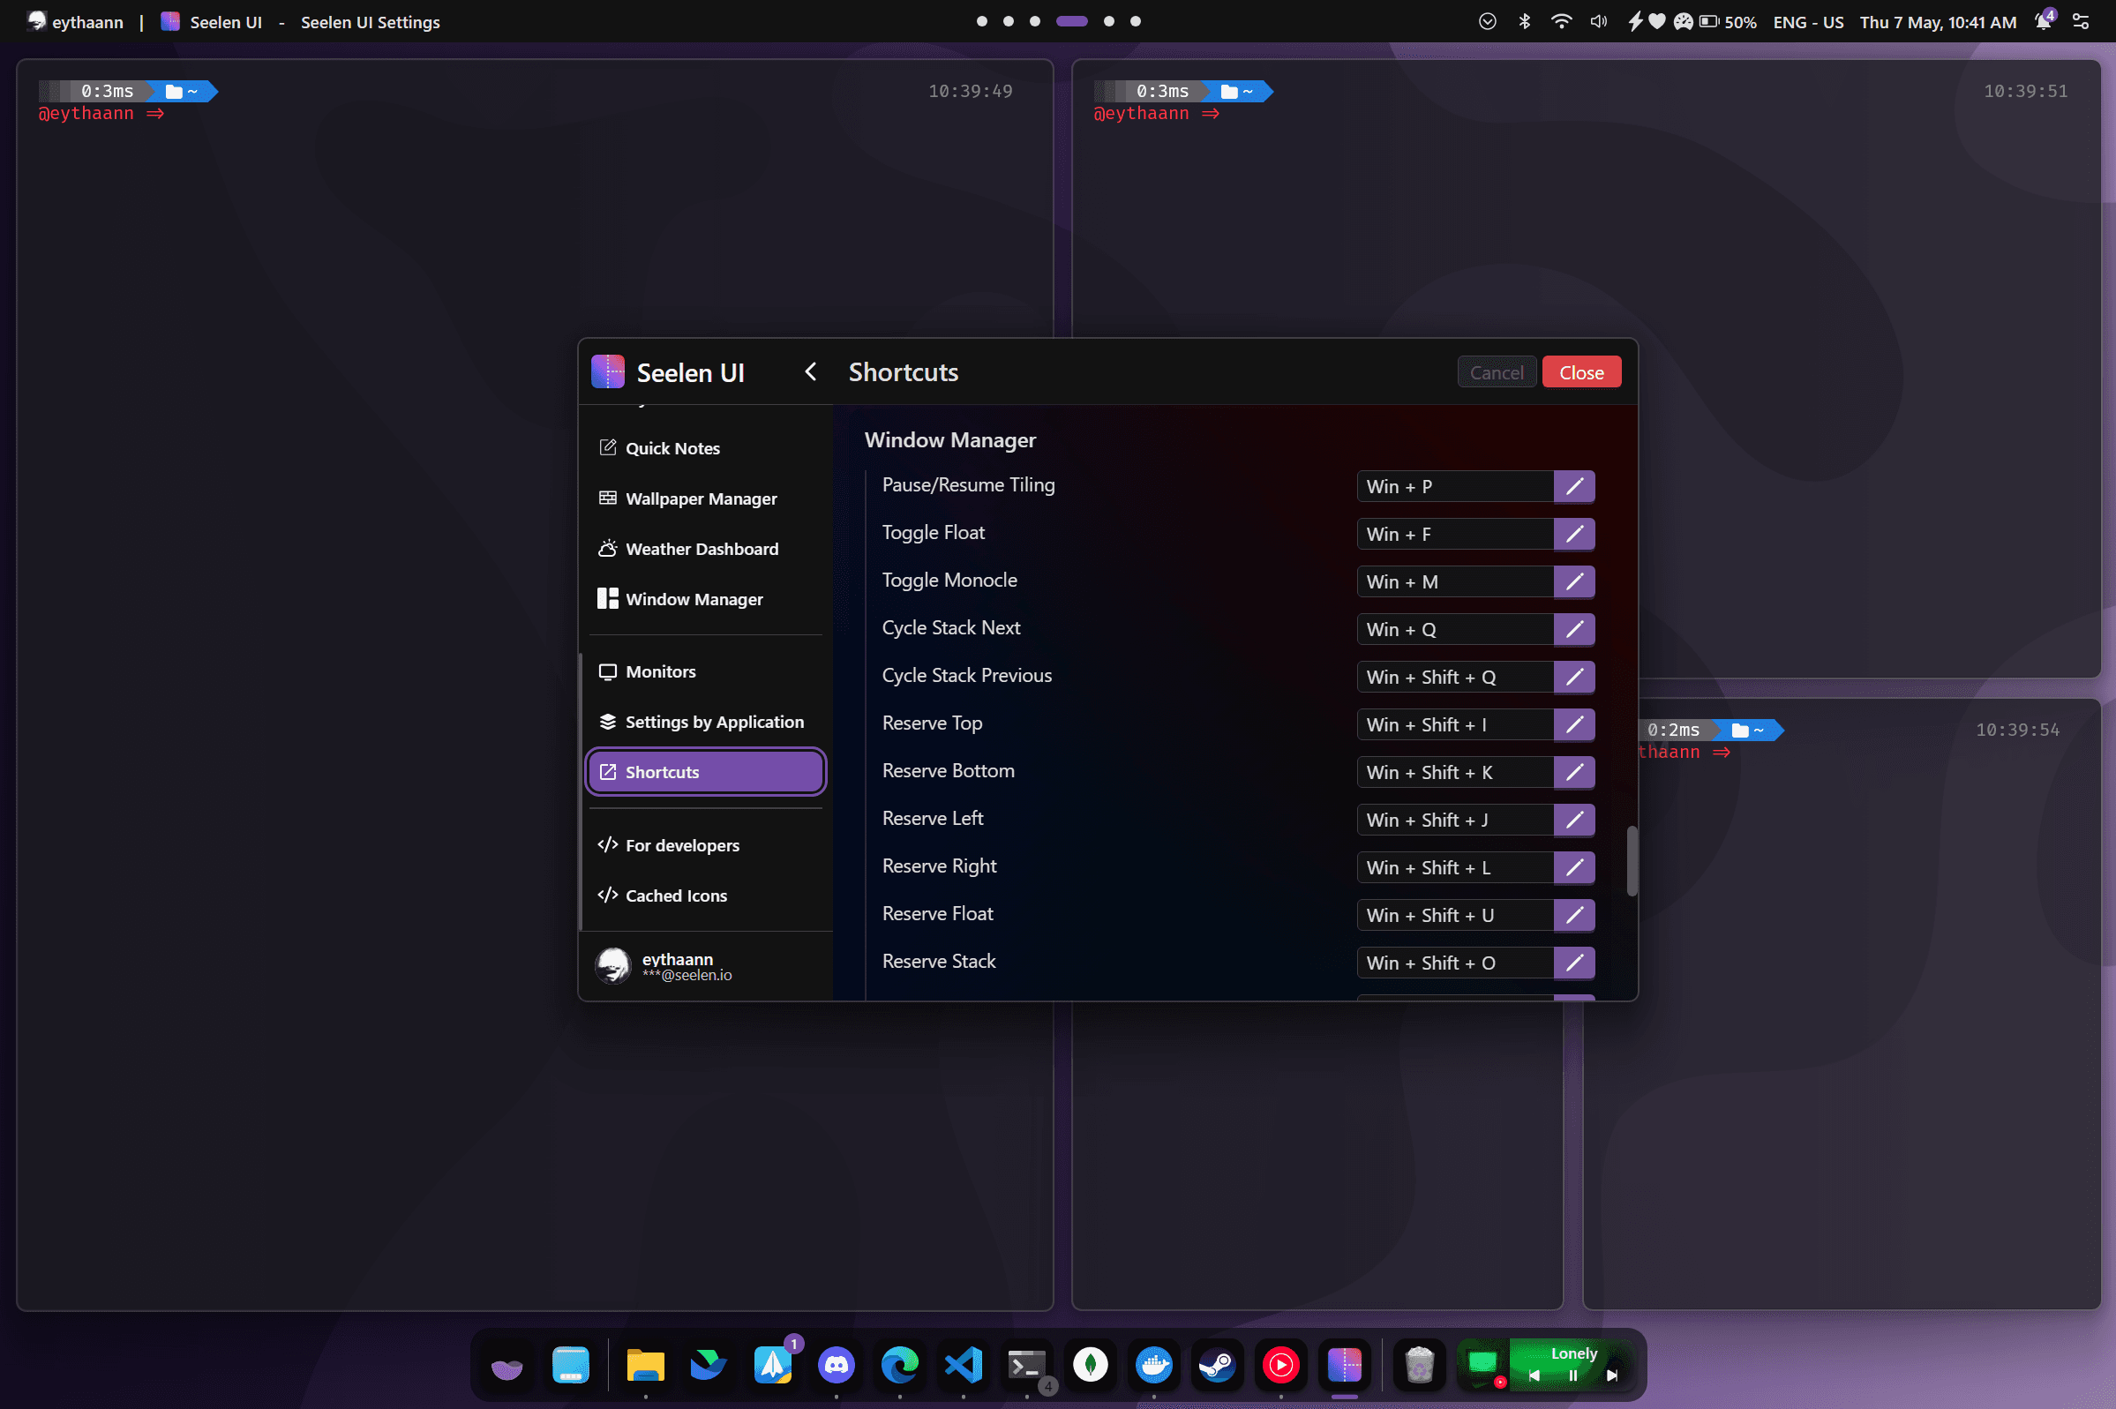Open Weather Dashboard settings
Image resolution: width=2116 pixels, height=1409 pixels.
[x=705, y=548]
